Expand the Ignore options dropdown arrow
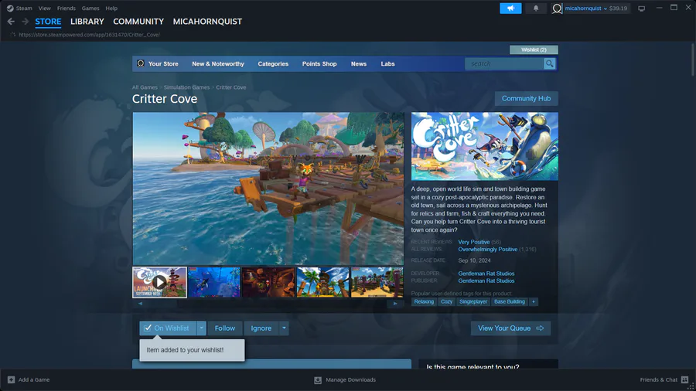The height and width of the screenshot is (391, 696). 284,328
